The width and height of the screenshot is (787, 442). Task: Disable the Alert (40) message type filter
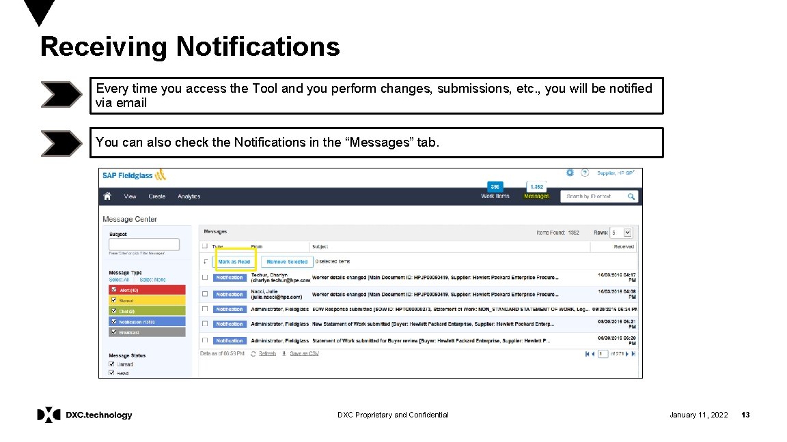pos(113,291)
